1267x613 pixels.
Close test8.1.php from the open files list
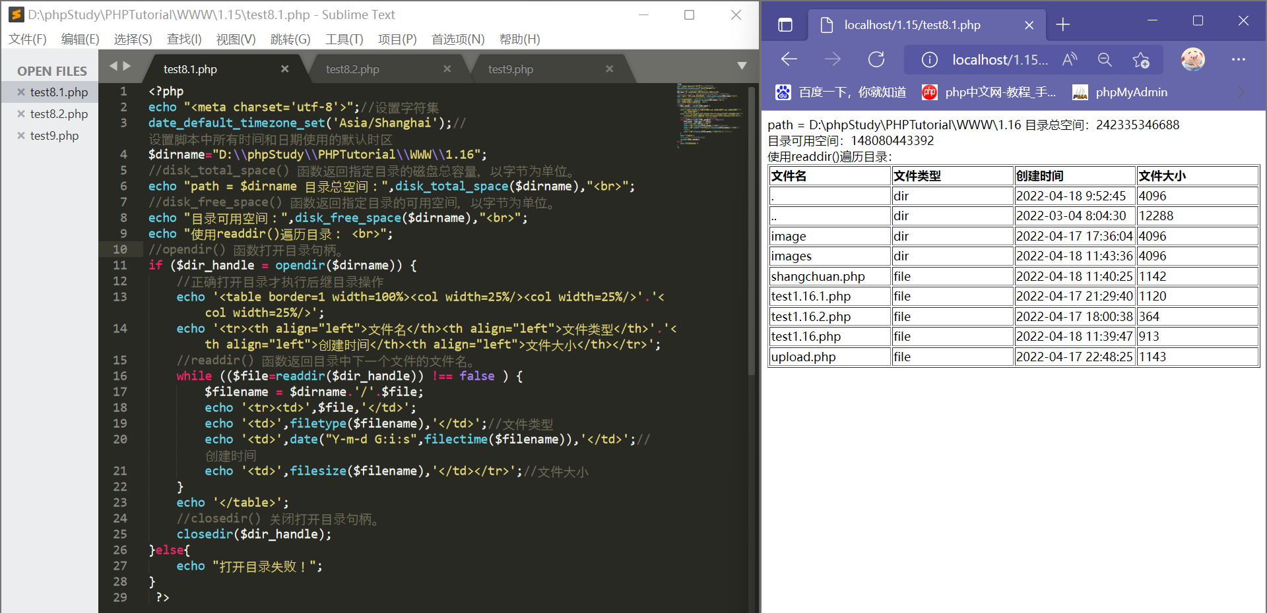click(x=21, y=92)
